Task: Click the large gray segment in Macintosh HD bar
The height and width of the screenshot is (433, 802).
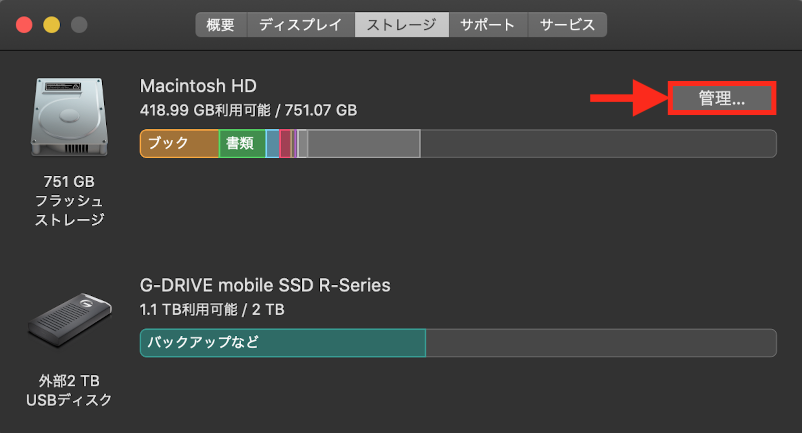Action: pos(363,144)
